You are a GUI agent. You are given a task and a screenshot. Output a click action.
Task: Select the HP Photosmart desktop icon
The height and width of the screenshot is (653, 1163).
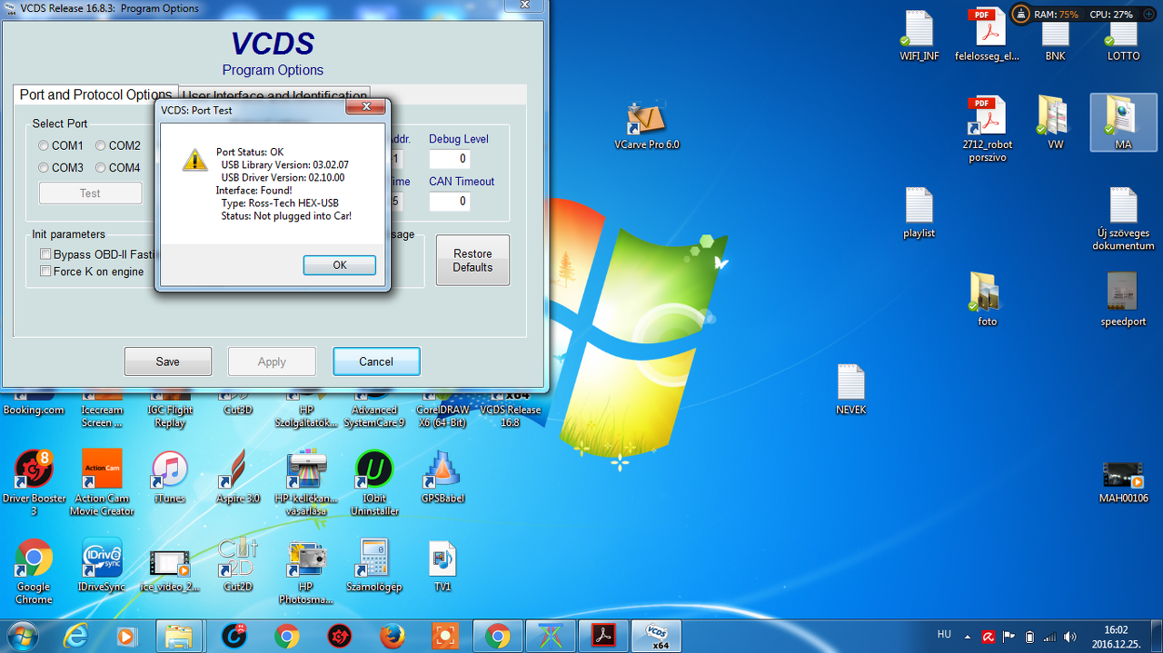tap(306, 571)
